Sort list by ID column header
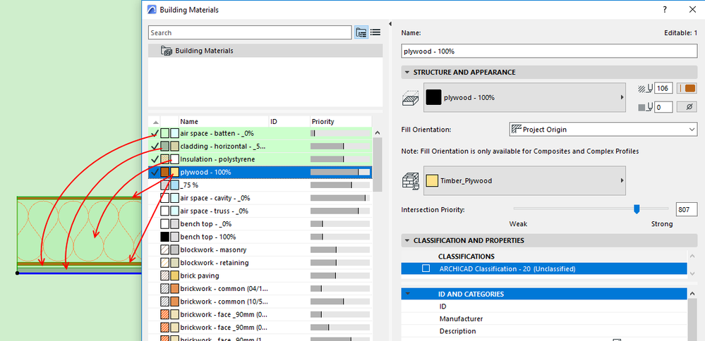 289,122
